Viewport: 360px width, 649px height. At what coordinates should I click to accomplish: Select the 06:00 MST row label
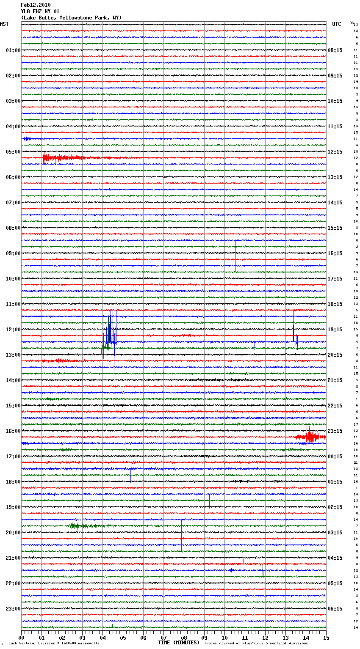coord(13,177)
